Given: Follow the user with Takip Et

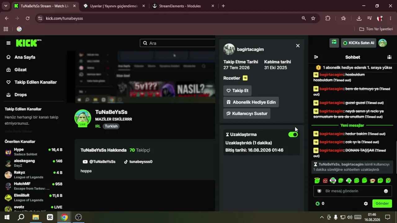Looking at the screenshot, I should click(237, 91).
